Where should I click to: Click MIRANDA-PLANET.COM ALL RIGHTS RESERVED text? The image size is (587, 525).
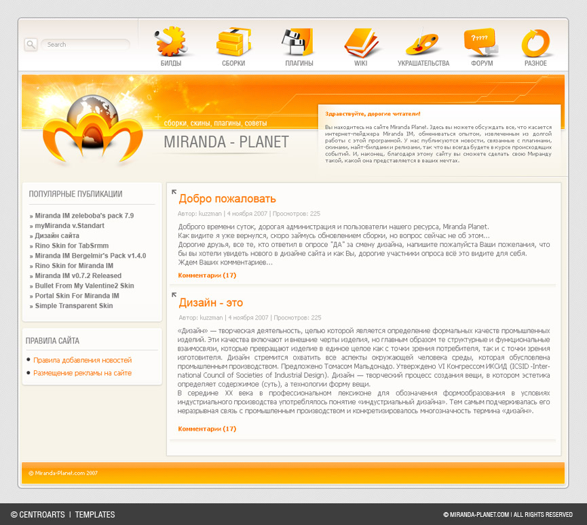pos(508,515)
